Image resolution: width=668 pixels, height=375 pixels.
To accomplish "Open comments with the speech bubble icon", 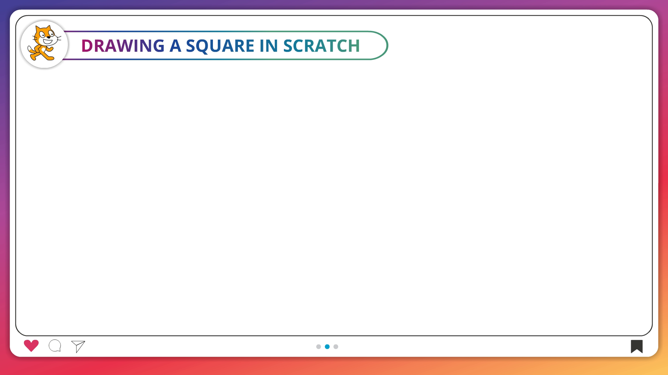I will point(55,346).
